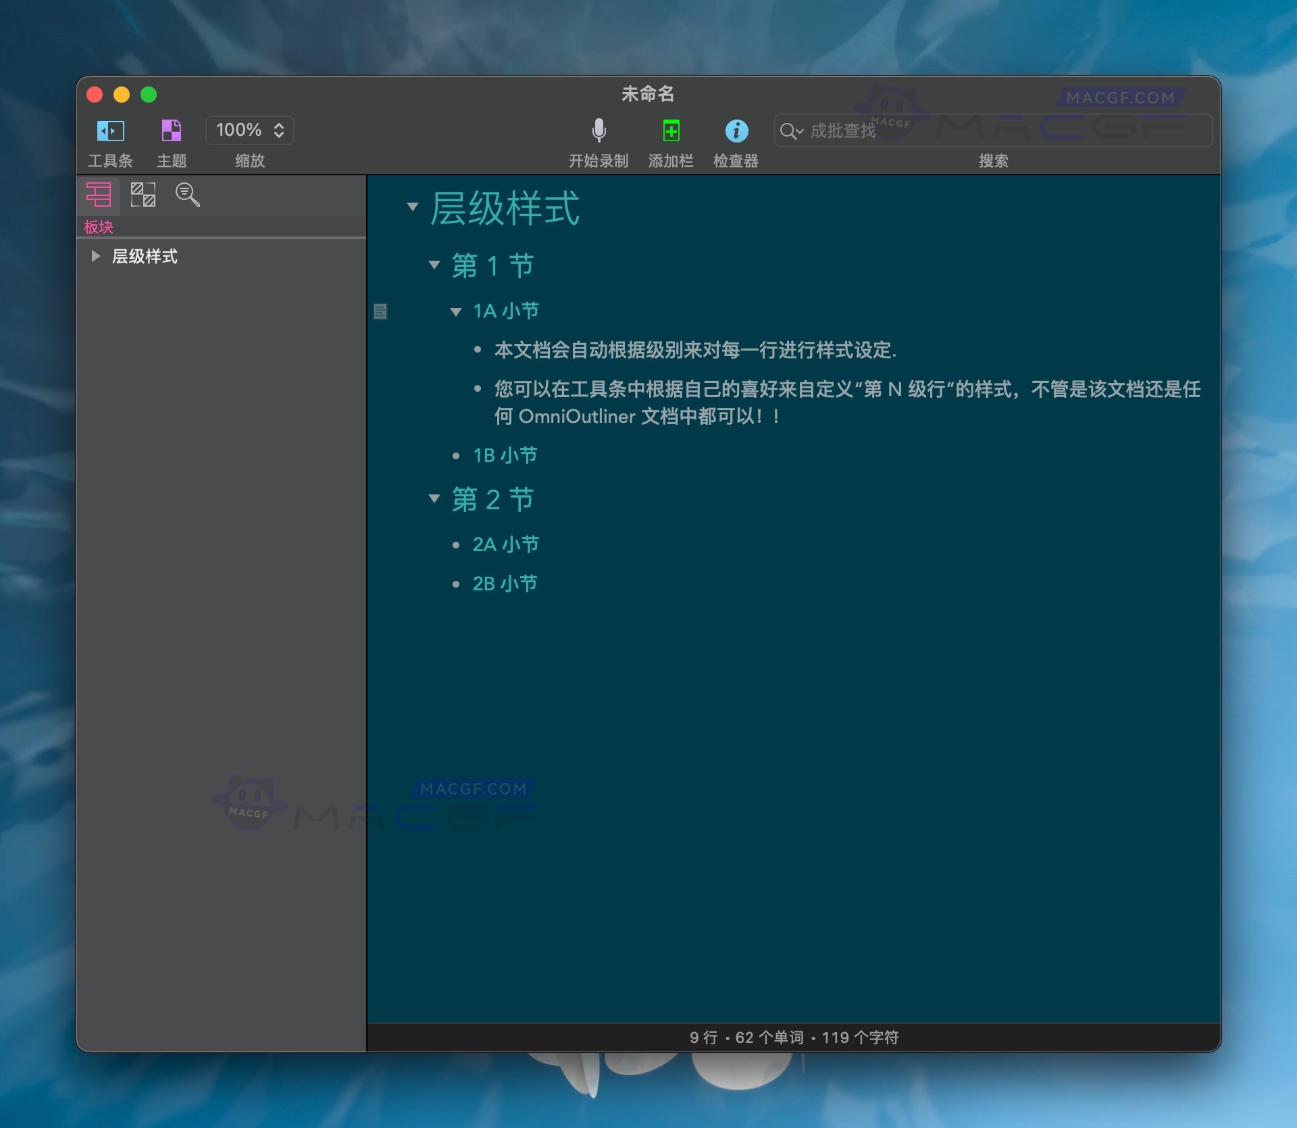Screen dimensions: 1297x1128
Task: Click the green 添加栏 icon
Action: (671, 130)
